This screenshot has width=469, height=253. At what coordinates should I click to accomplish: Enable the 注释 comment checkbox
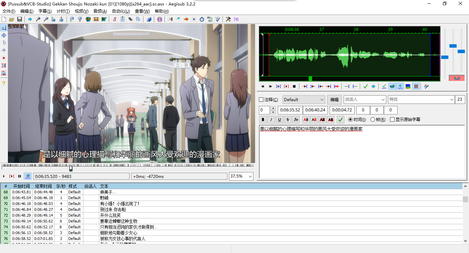coord(261,100)
